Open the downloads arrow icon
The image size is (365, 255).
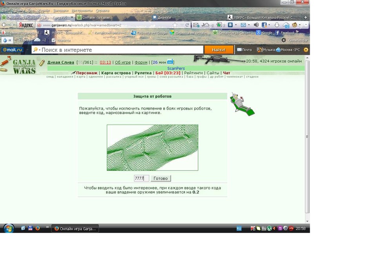tap(277, 25)
